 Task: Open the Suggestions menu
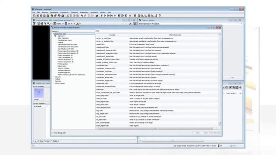coord(84,12)
